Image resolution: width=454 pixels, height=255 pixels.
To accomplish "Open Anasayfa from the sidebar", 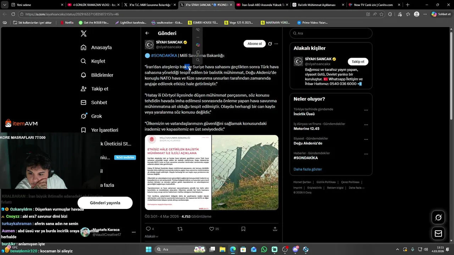I will click(96, 47).
